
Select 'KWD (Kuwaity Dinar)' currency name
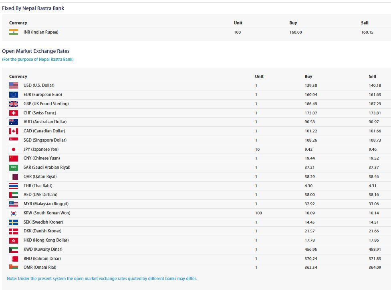(x=43, y=250)
